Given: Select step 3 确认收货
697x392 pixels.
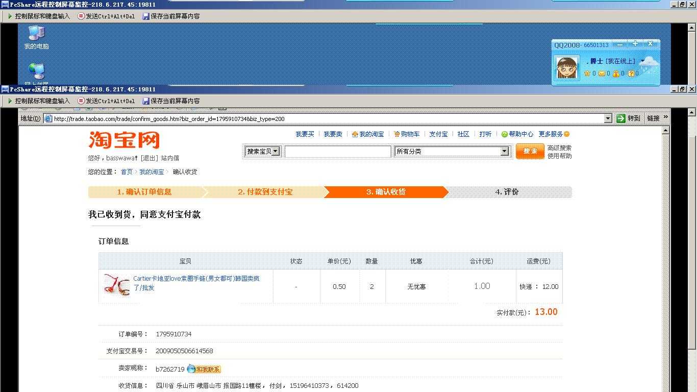Looking at the screenshot, I should 386,192.
